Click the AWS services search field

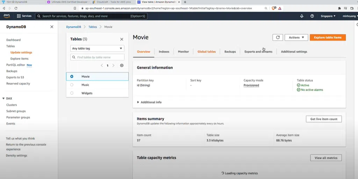(91, 16)
